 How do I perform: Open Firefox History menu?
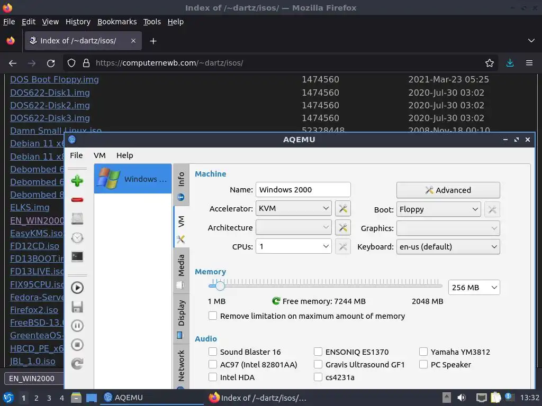[x=78, y=22]
